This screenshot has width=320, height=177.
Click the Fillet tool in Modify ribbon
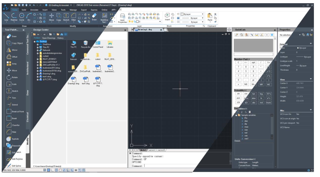point(73,17)
